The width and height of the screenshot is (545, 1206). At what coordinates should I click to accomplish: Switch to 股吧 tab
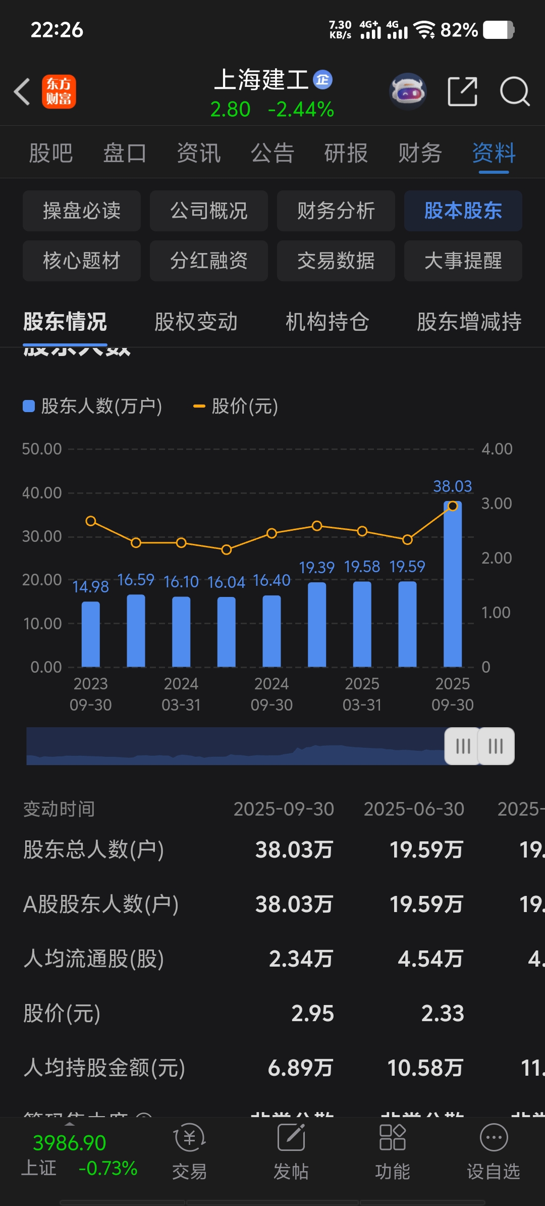tap(51, 153)
